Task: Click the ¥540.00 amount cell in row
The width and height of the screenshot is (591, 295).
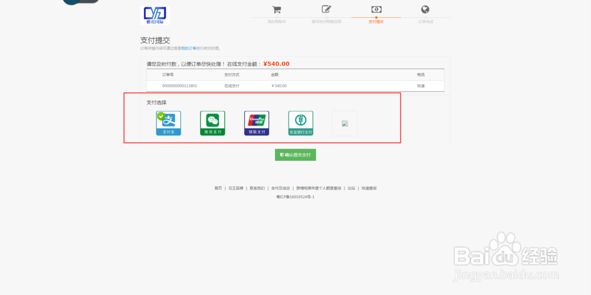Action: point(279,86)
